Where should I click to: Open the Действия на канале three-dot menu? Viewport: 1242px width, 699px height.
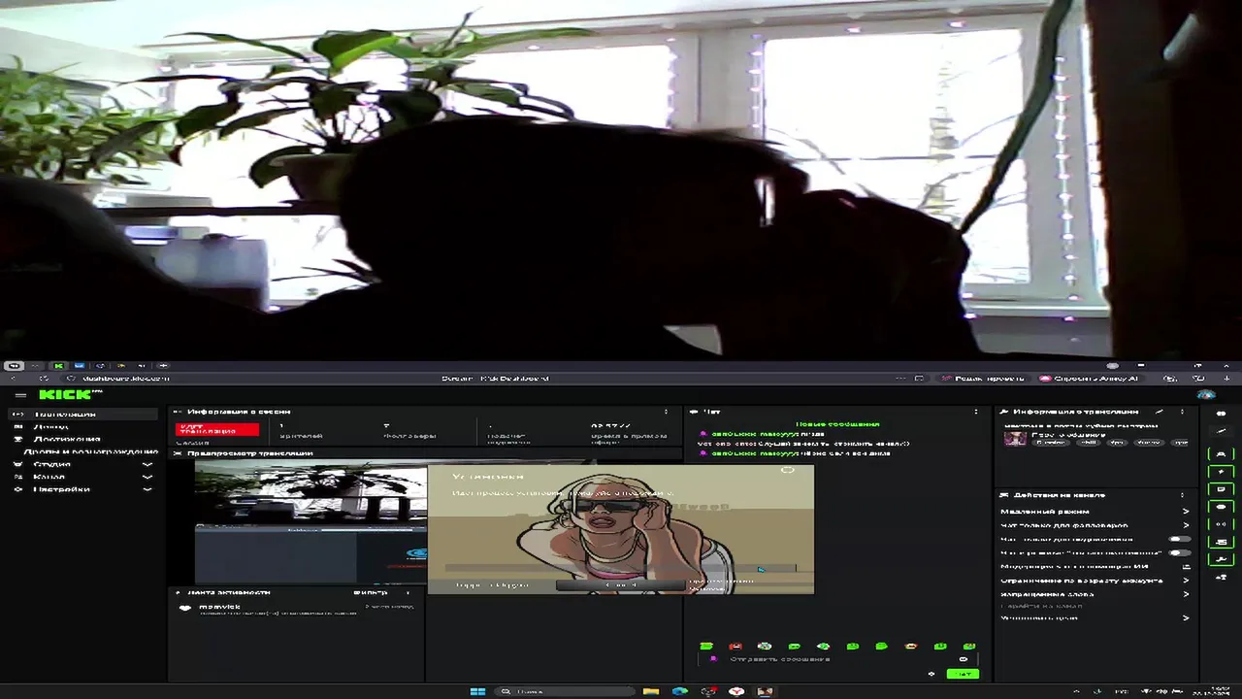pyautogui.click(x=1182, y=495)
